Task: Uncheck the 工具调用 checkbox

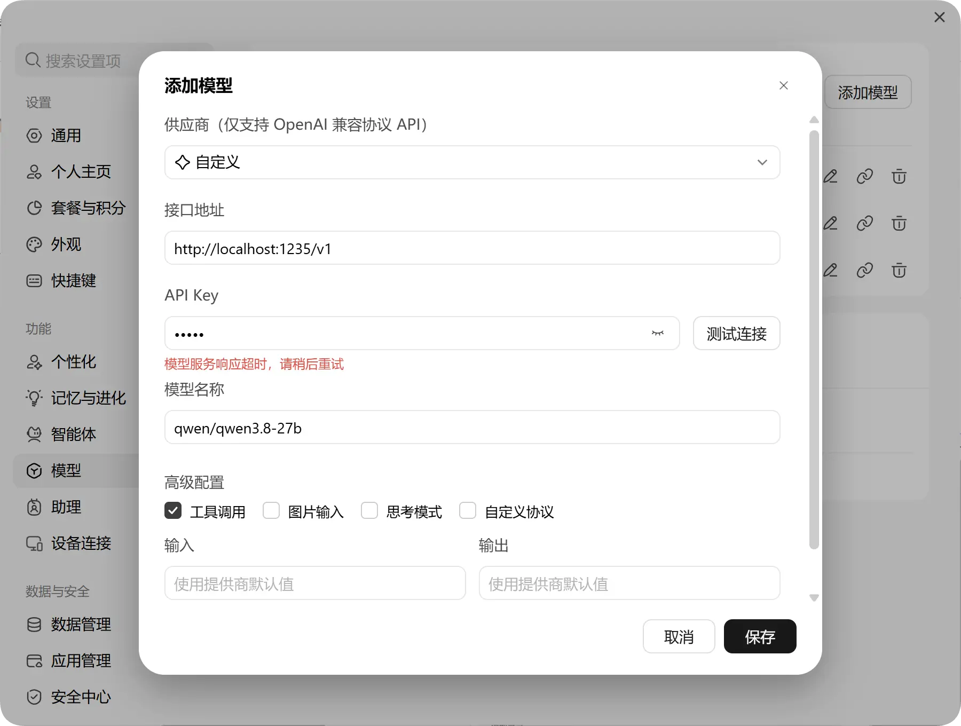Action: [173, 511]
